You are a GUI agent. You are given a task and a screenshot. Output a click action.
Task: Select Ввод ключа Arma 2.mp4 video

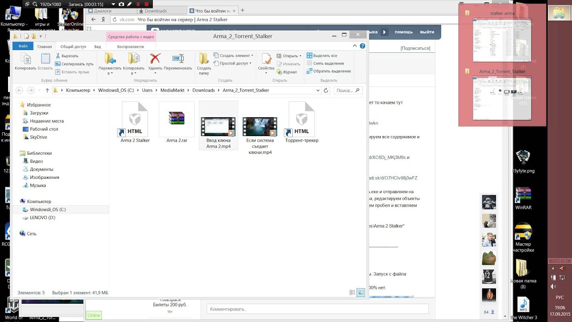click(219, 125)
